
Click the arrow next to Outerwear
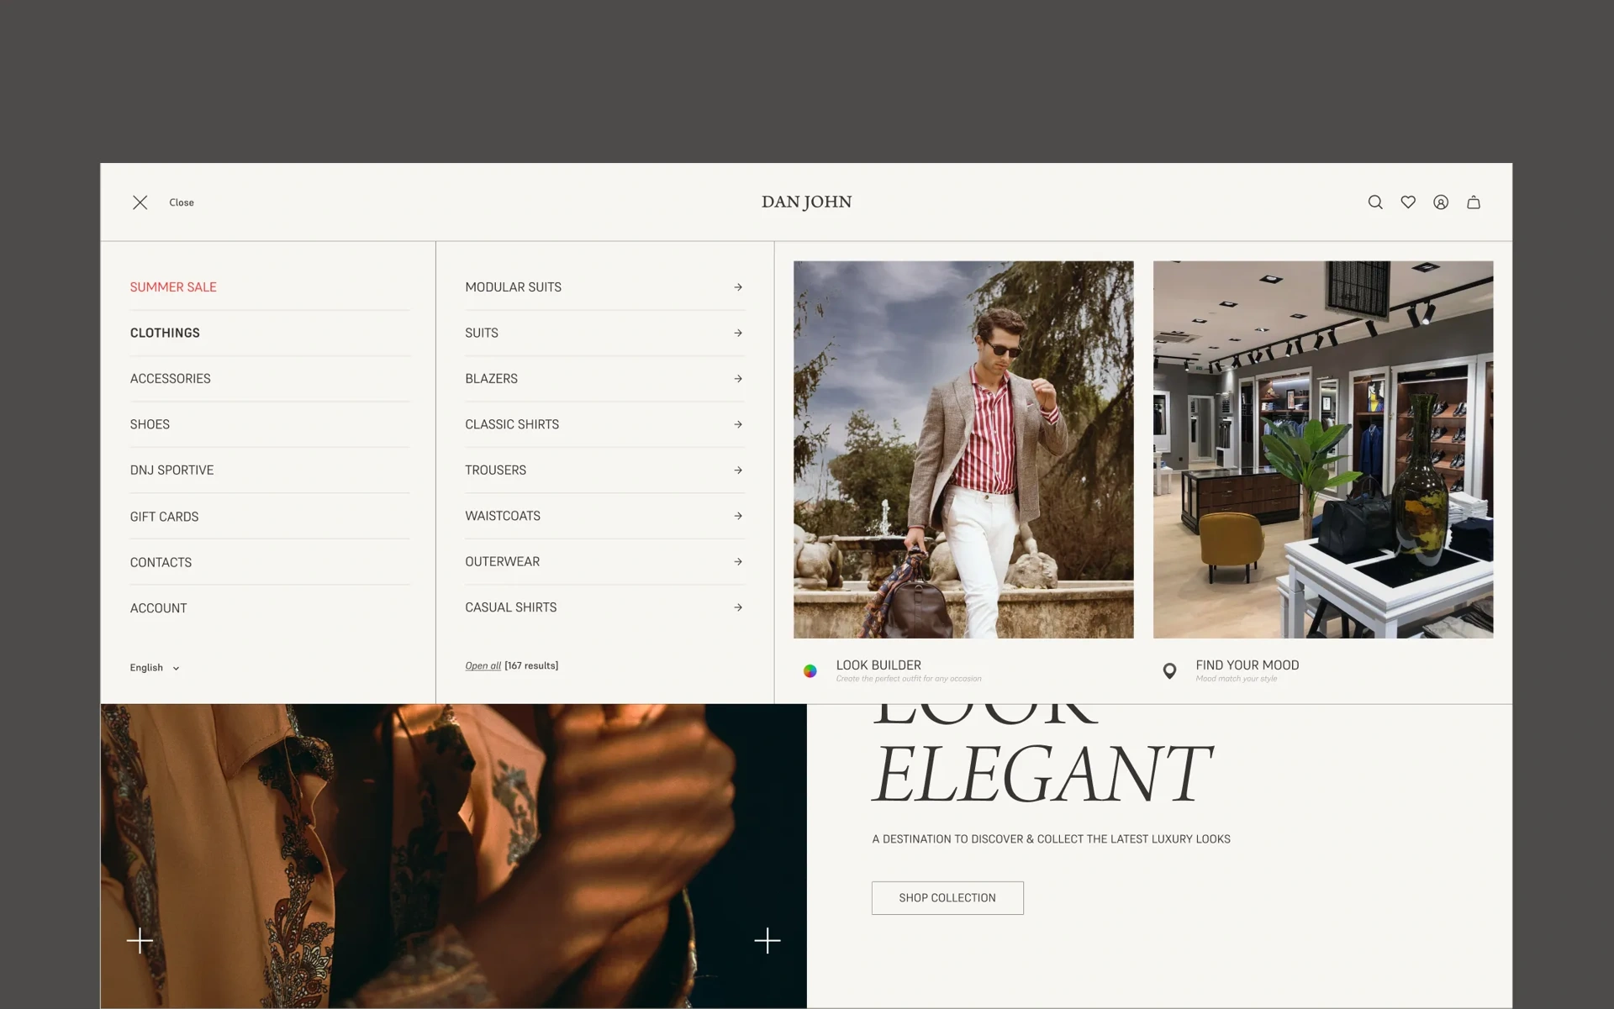738,561
